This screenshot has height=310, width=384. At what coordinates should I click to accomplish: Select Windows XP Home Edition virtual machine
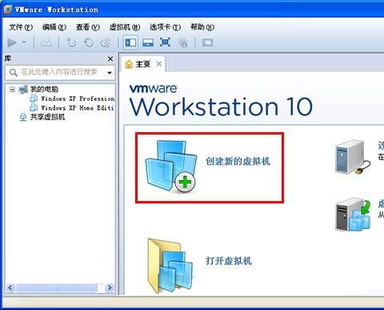pos(77,108)
